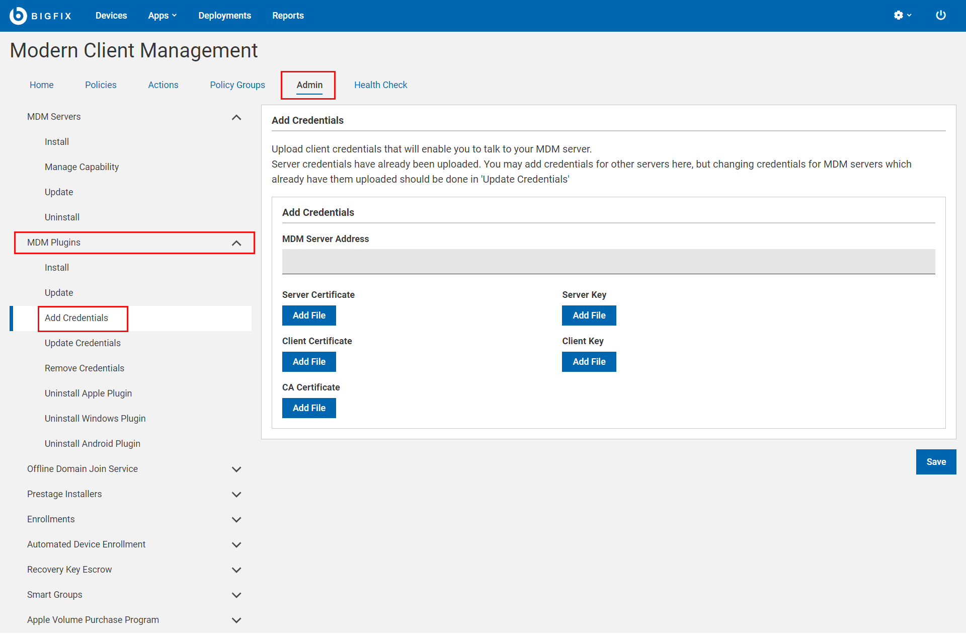Select Update Credentials in sidebar
The width and height of the screenshot is (966, 635).
point(83,343)
